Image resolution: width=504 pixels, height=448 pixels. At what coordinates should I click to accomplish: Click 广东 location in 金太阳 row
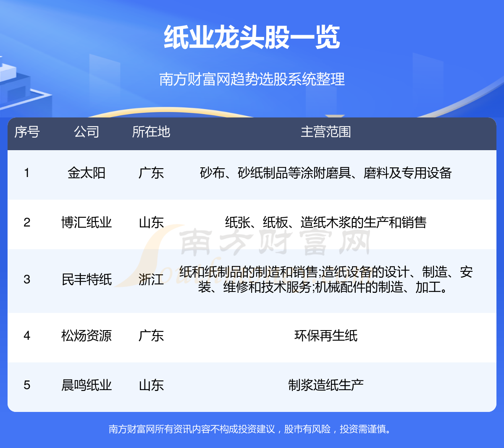[151, 173]
